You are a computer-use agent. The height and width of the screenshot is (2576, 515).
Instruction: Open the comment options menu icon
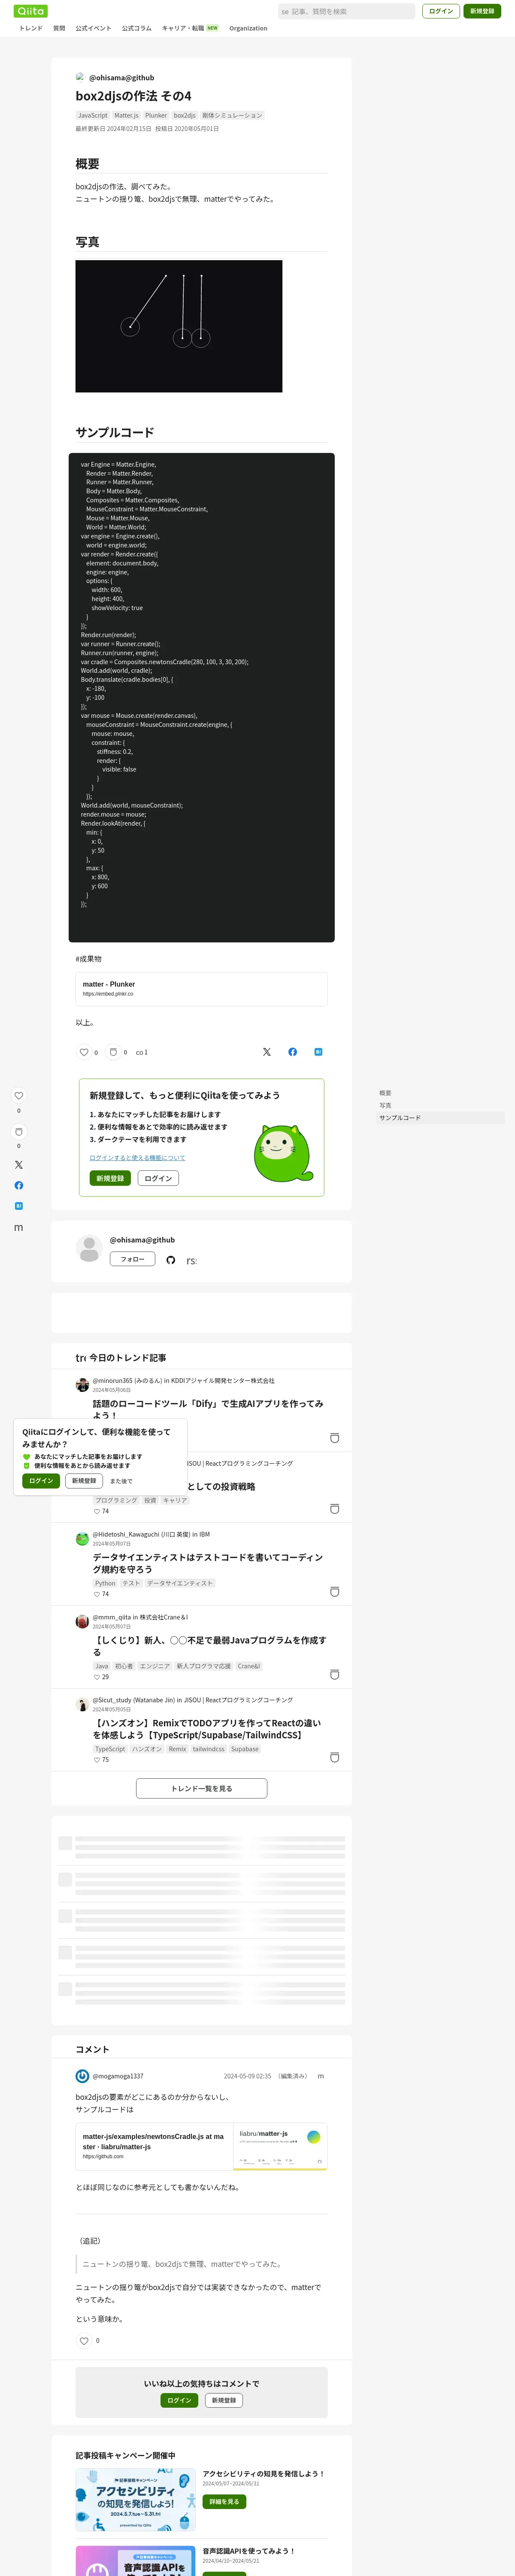[321, 2076]
